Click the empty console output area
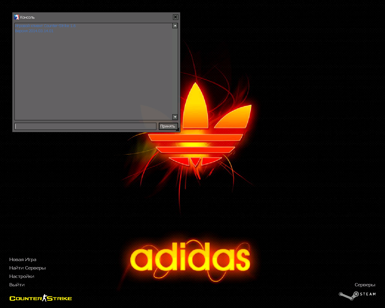The height and width of the screenshot is (308, 385). (93, 75)
